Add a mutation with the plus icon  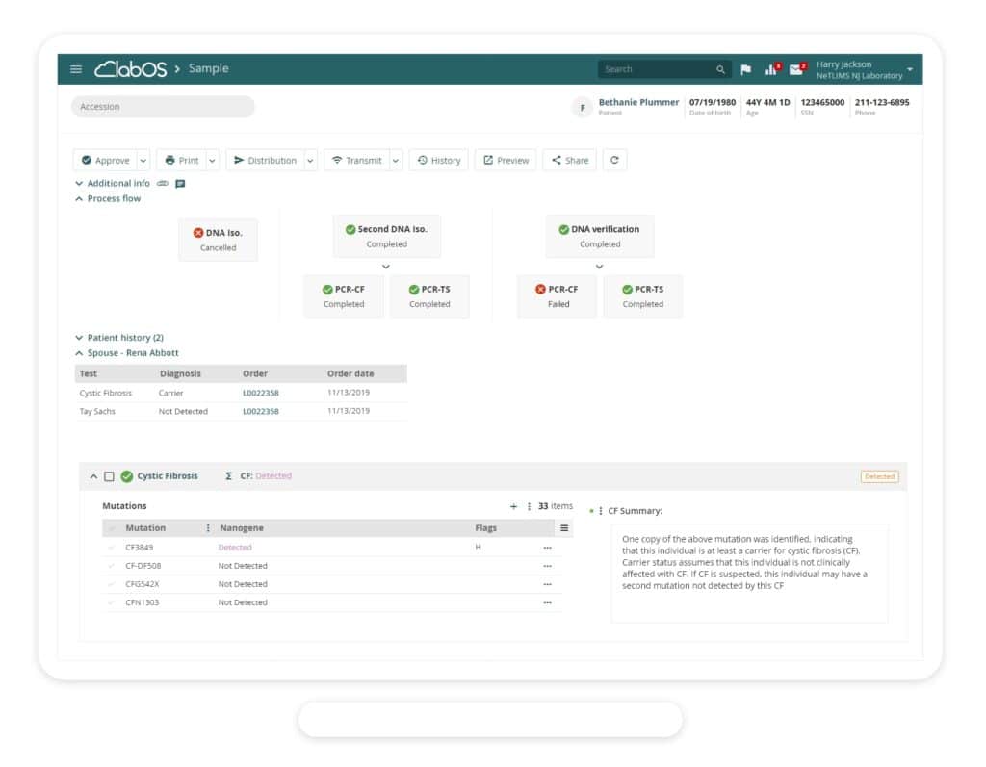click(513, 506)
